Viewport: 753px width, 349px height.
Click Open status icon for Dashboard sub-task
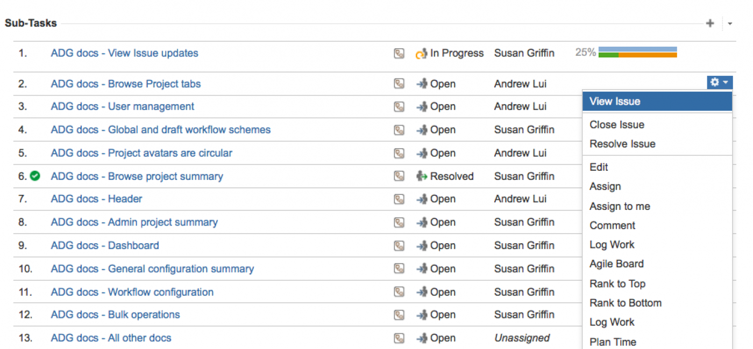(422, 245)
